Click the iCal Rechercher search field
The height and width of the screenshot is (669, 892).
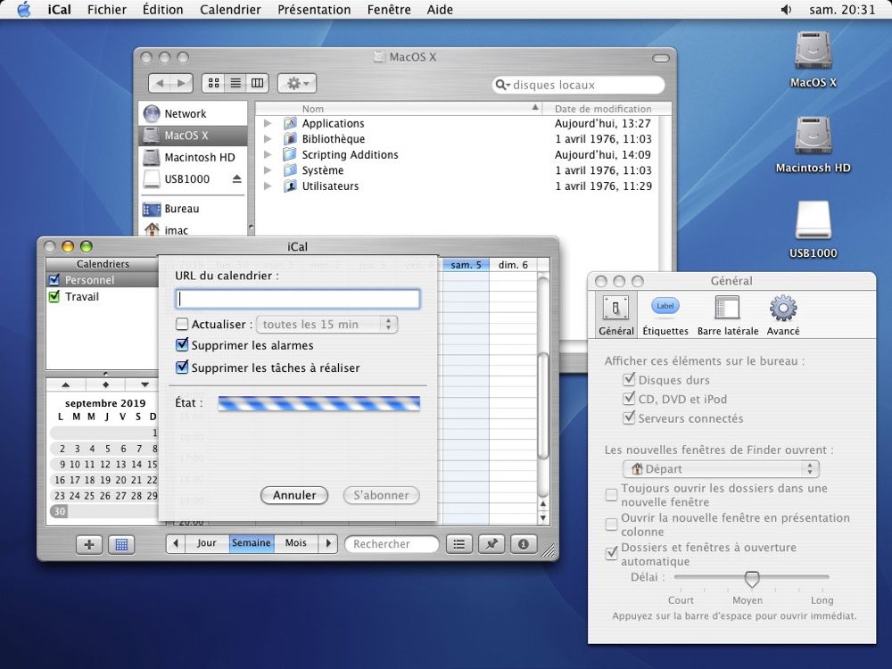(392, 544)
